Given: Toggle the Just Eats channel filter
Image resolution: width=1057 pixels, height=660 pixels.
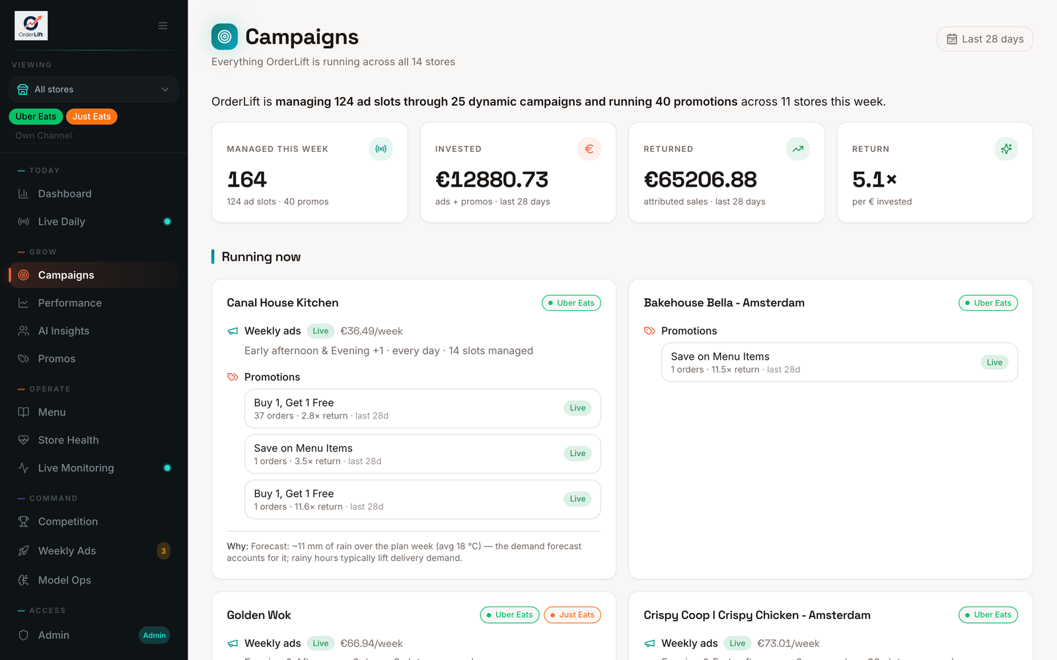Looking at the screenshot, I should [92, 117].
